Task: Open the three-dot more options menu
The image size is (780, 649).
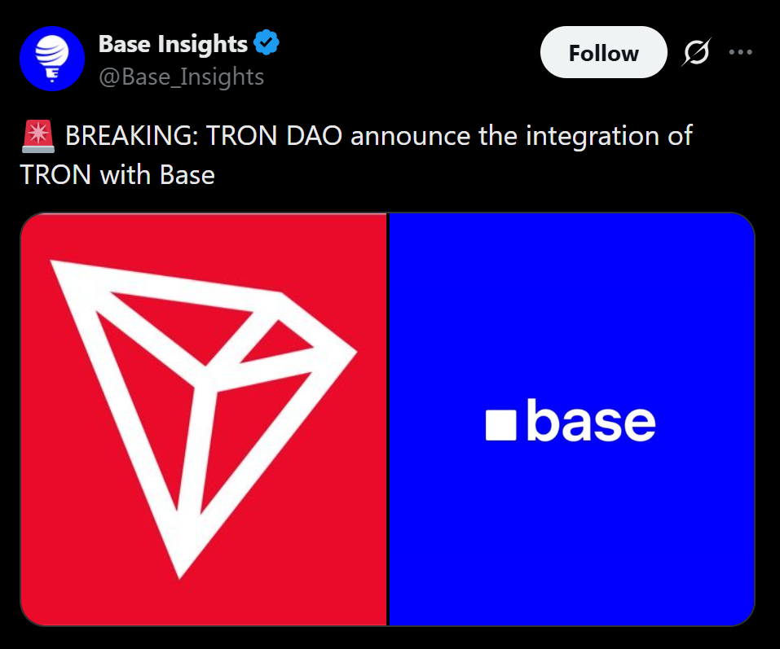Action: tap(741, 53)
